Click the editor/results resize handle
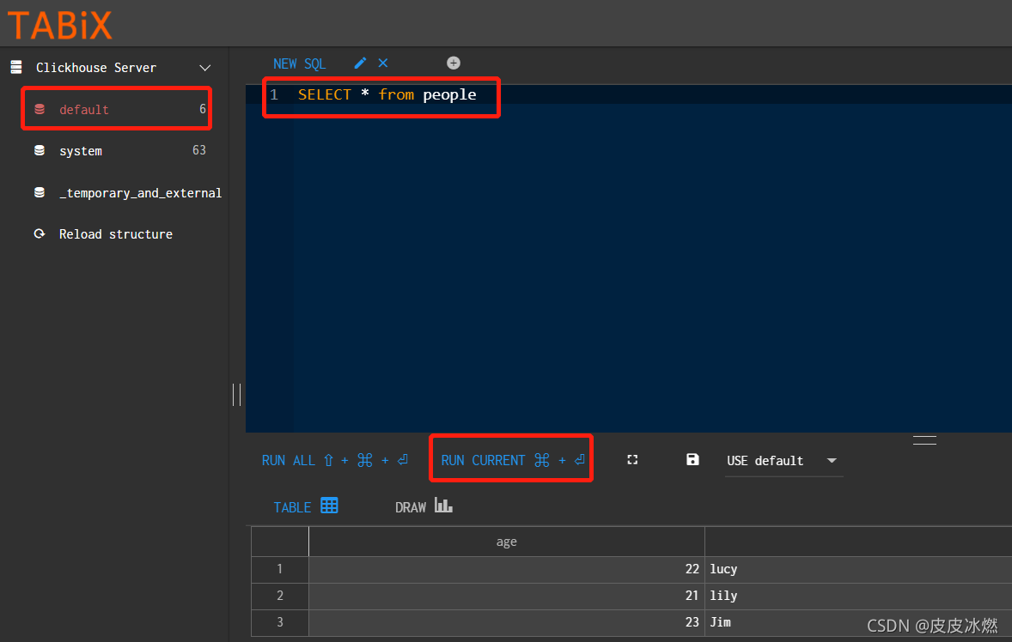Viewport: 1012px width, 642px height. [x=924, y=440]
